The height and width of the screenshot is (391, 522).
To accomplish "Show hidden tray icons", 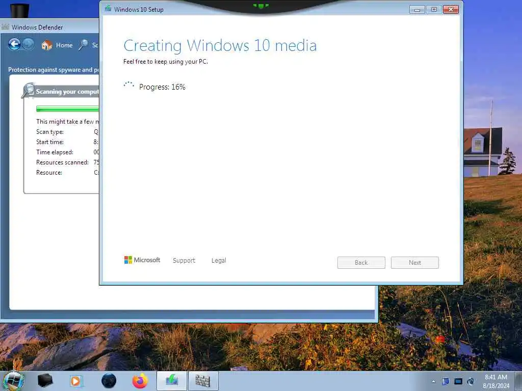I will coord(433,381).
